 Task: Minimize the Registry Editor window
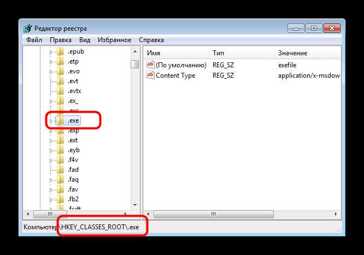coord(296,28)
